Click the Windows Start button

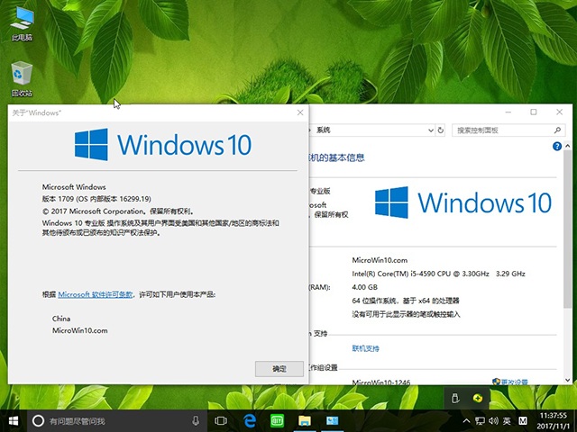14,421
